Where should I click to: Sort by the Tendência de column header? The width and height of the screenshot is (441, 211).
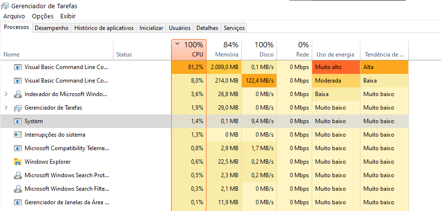pos(384,50)
